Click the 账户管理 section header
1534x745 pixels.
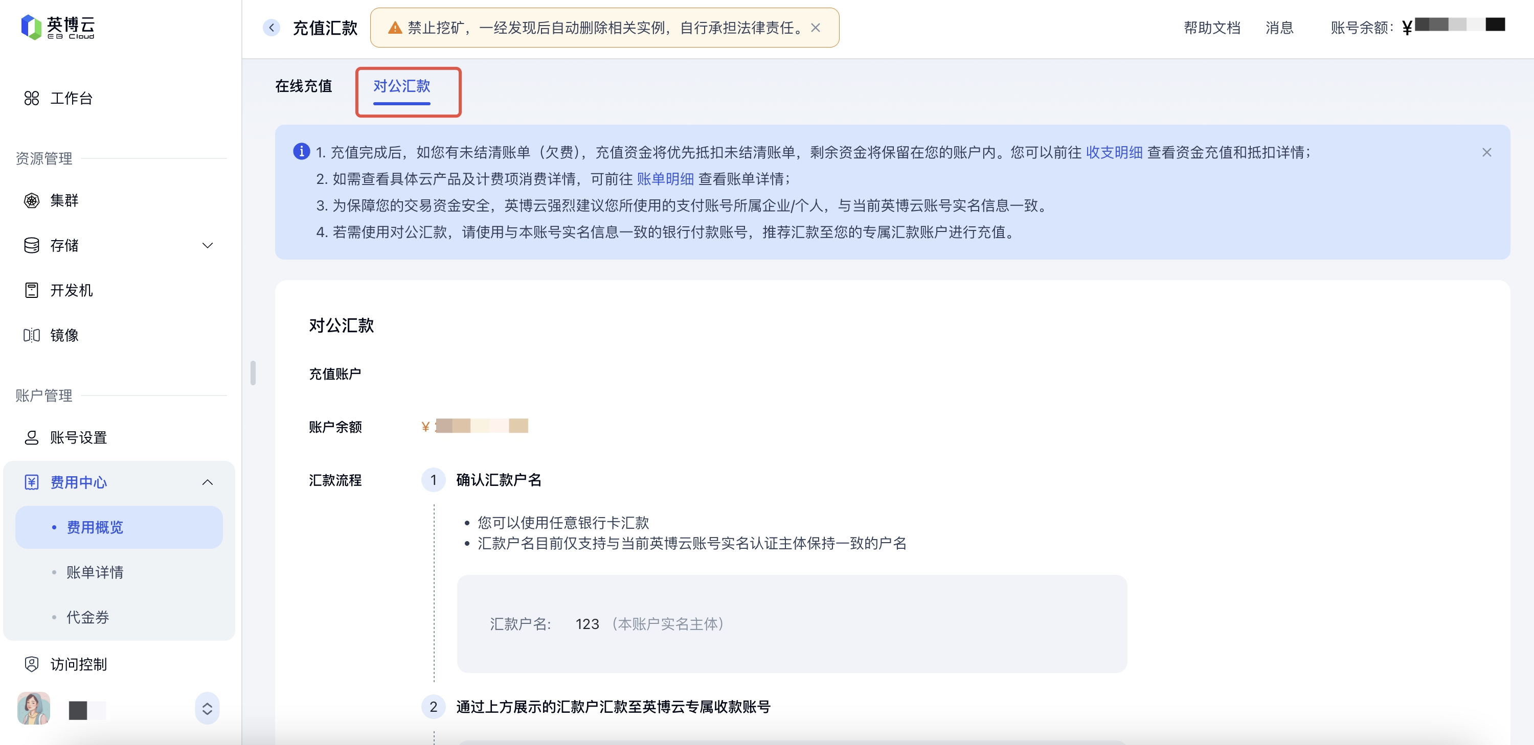coord(44,395)
